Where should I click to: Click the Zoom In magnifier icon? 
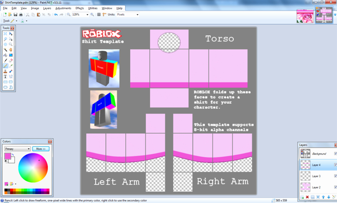pos(92,15)
